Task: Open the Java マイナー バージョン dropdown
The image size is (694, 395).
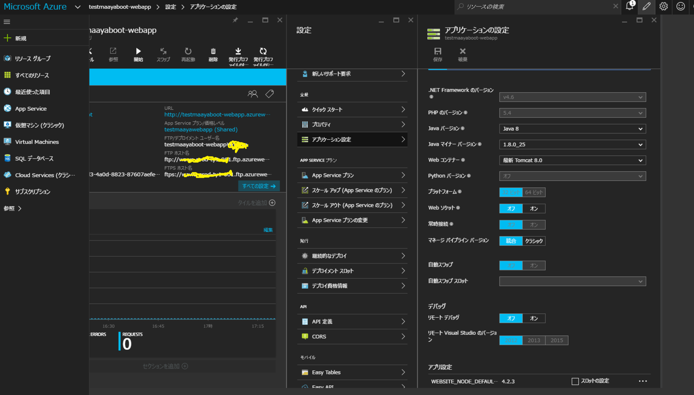Action: point(572,144)
